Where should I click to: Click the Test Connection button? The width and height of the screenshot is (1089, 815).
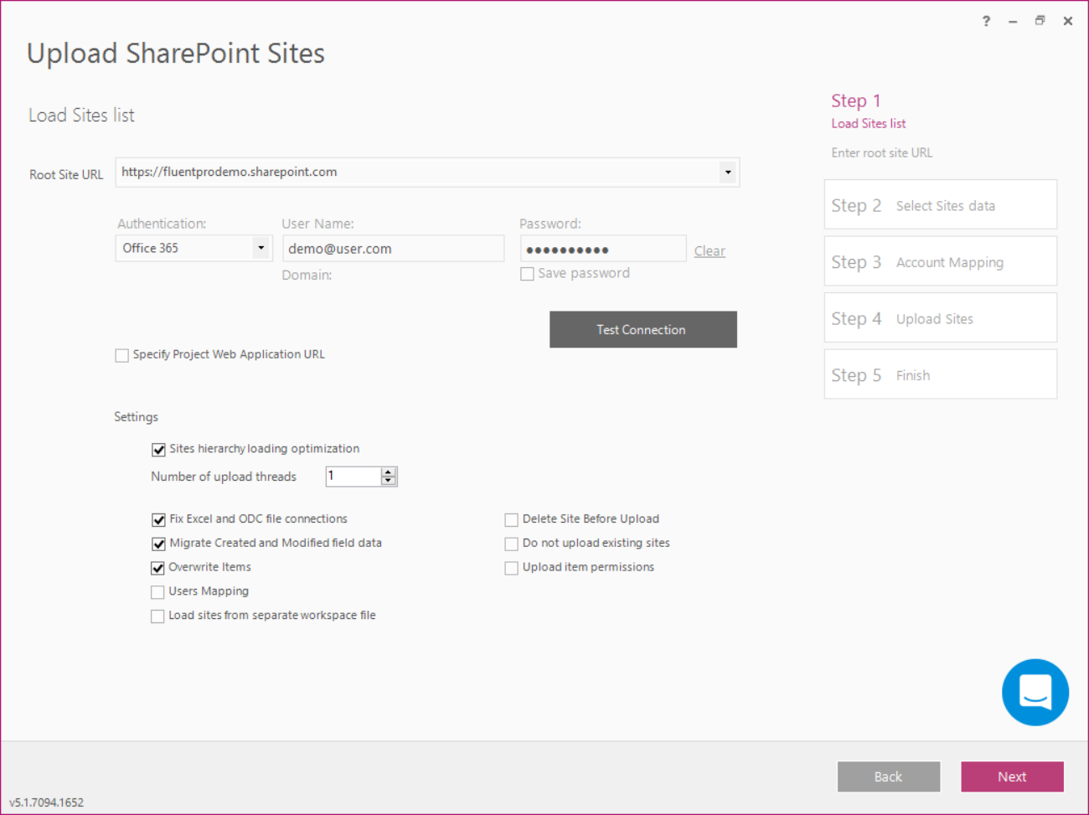(x=643, y=329)
